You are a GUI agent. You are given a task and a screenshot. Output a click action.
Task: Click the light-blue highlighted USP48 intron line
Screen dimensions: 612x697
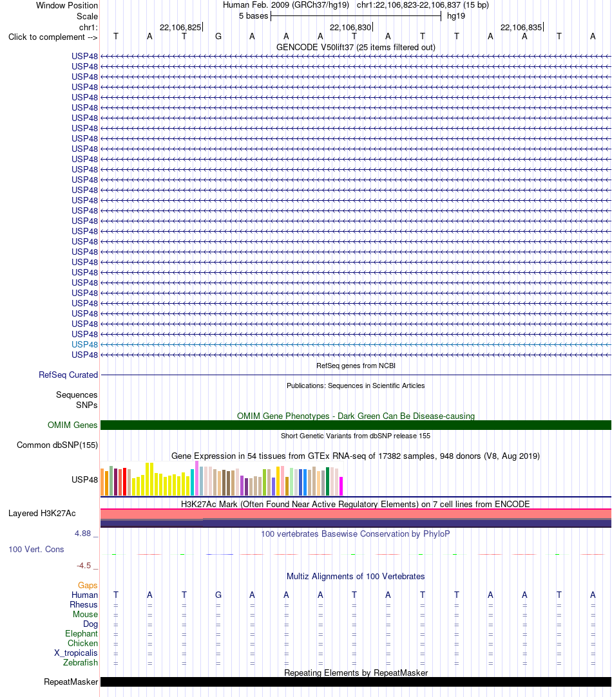[x=356, y=344]
